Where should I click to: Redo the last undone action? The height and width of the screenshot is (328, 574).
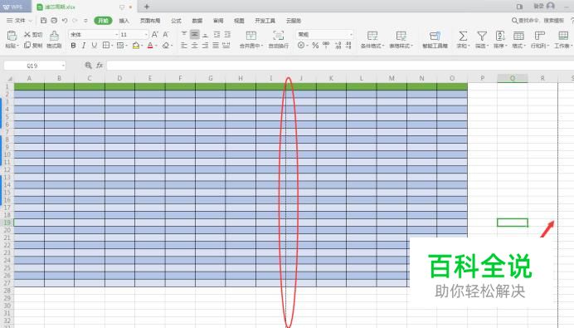coord(75,21)
